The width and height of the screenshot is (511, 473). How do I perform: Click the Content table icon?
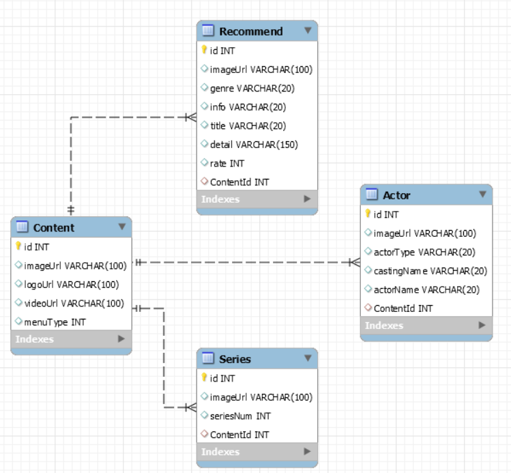click(22, 227)
